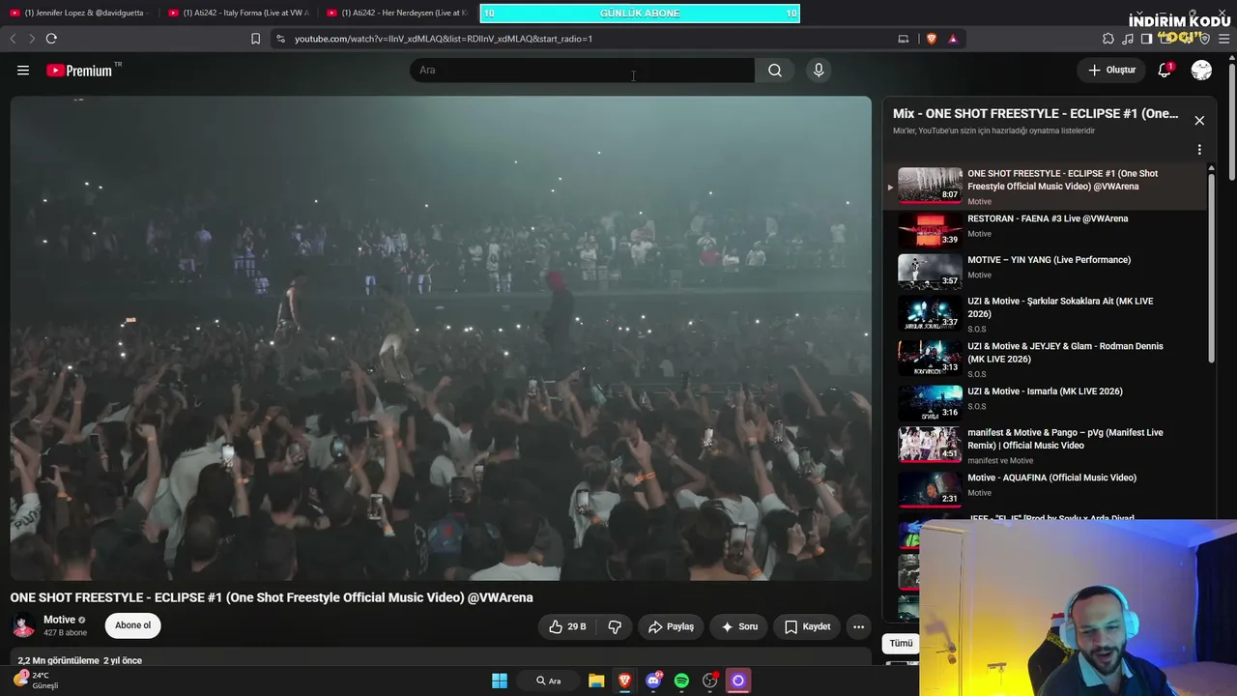Open Brave Rewards triangle icon
1237x696 pixels.
[x=953, y=39]
